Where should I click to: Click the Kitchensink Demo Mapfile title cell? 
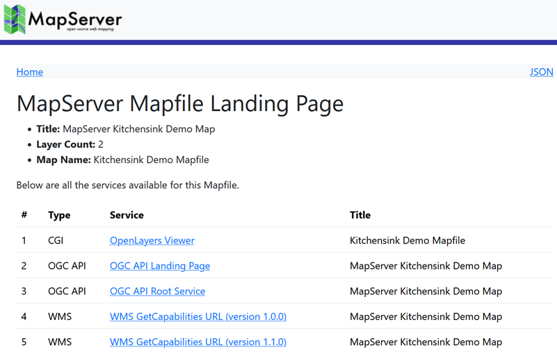click(407, 241)
